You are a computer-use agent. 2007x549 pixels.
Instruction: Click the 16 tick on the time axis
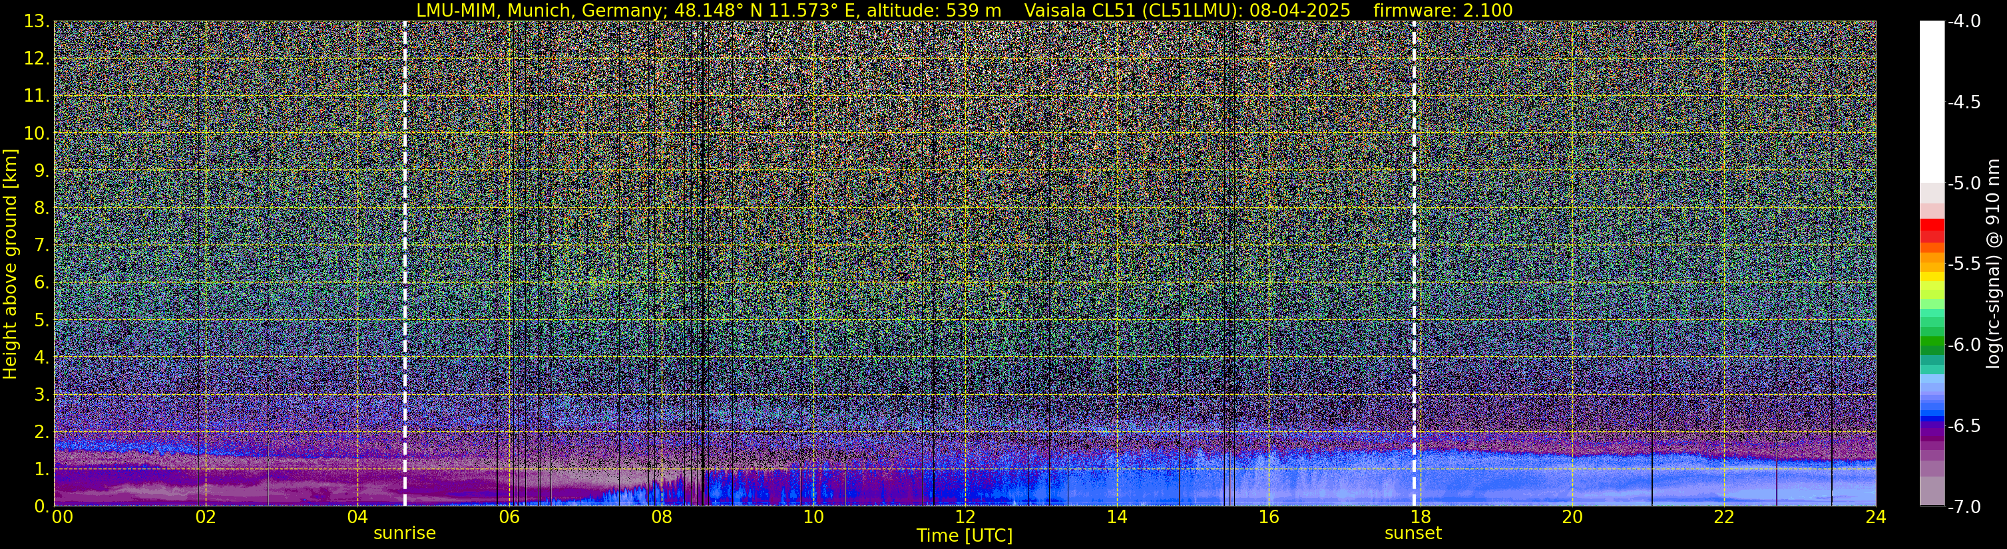click(1268, 517)
